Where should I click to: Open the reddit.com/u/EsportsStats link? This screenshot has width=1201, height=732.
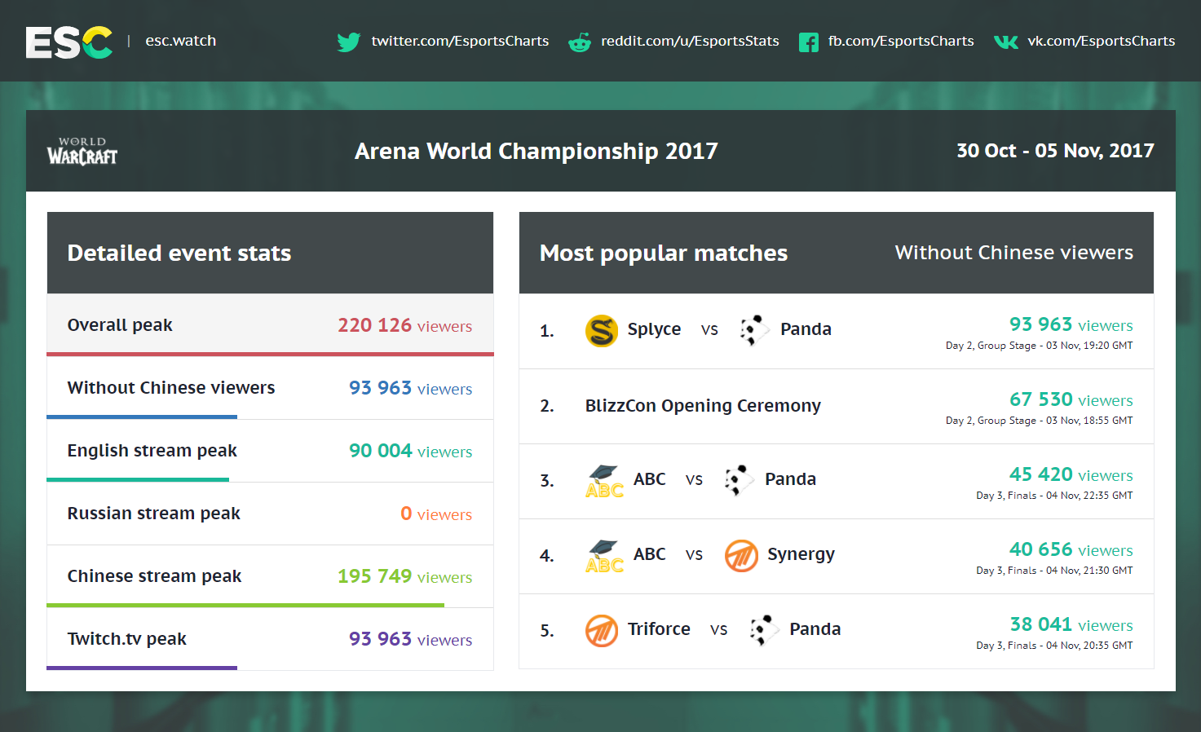tap(690, 41)
